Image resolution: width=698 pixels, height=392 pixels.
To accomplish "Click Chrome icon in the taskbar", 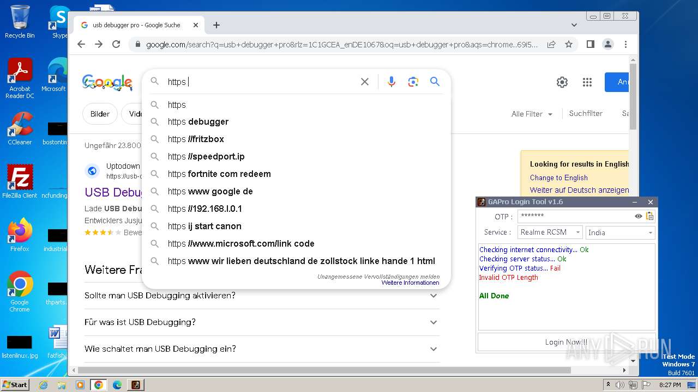I will click(x=99, y=385).
